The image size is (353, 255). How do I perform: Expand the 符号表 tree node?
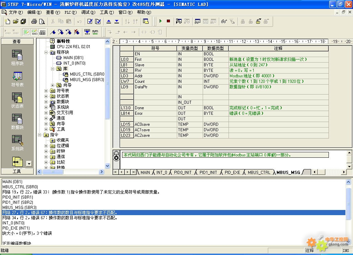pos(46,91)
